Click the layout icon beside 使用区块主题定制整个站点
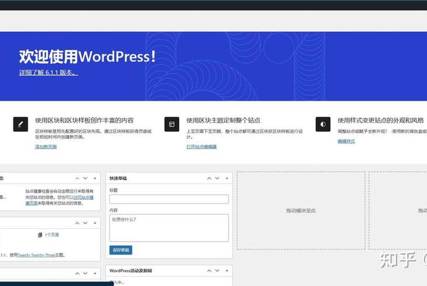The height and width of the screenshot is (286, 427). [172, 124]
